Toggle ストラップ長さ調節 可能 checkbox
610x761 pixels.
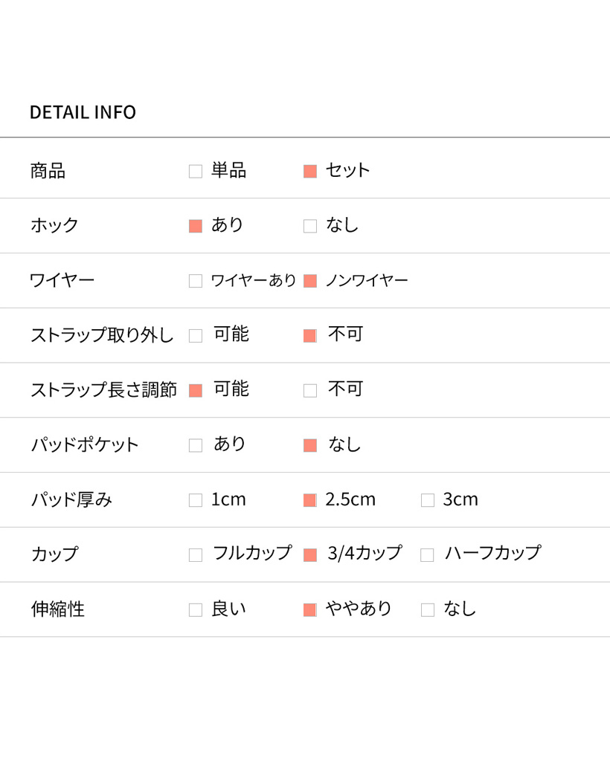[x=196, y=390]
